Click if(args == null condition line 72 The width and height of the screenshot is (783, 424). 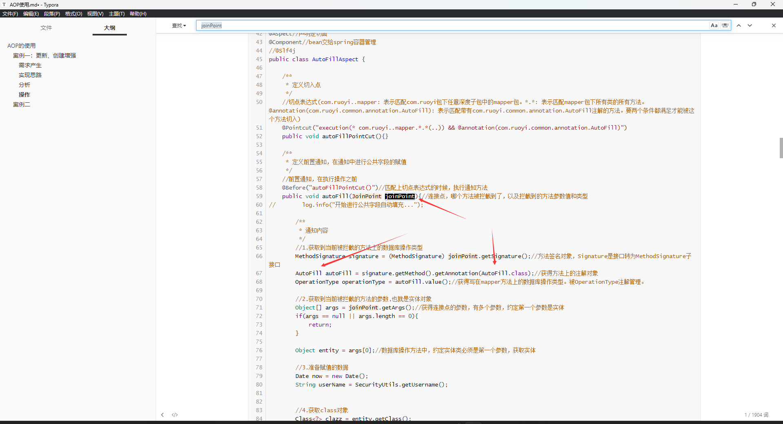pyautogui.click(x=356, y=316)
